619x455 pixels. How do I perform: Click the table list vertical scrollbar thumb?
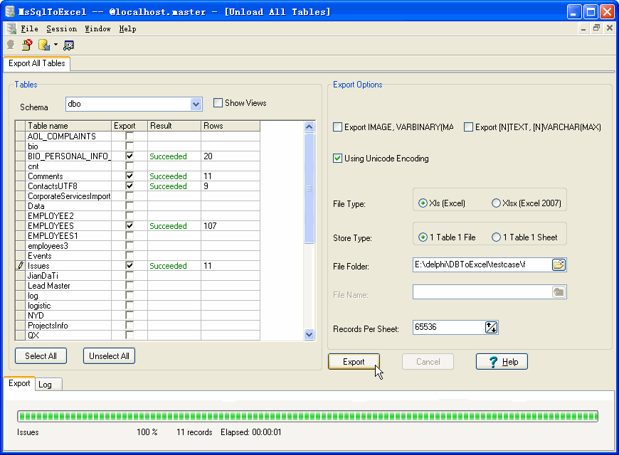[309, 188]
